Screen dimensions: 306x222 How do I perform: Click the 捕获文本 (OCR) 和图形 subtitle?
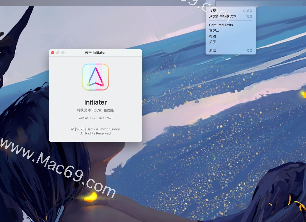[x=95, y=110]
